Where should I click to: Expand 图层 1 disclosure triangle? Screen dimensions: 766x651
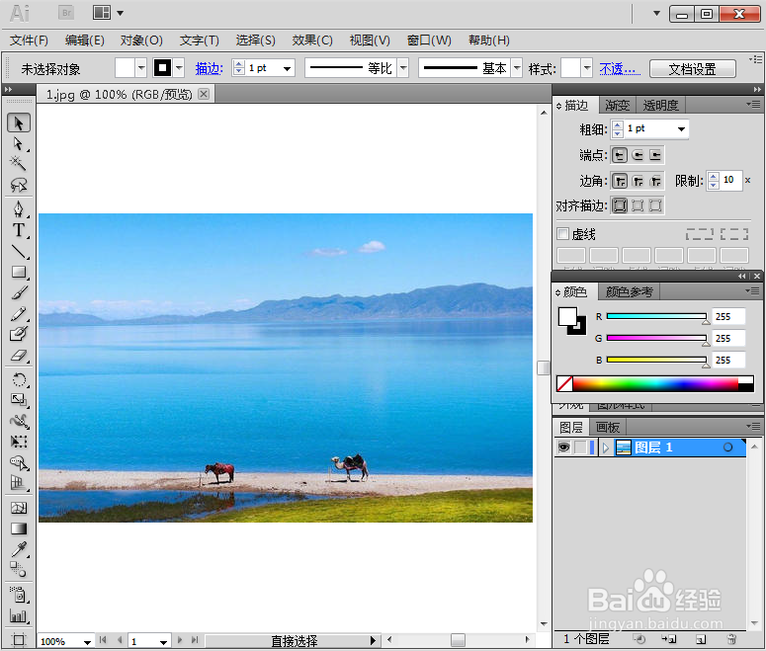pos(606,448)
